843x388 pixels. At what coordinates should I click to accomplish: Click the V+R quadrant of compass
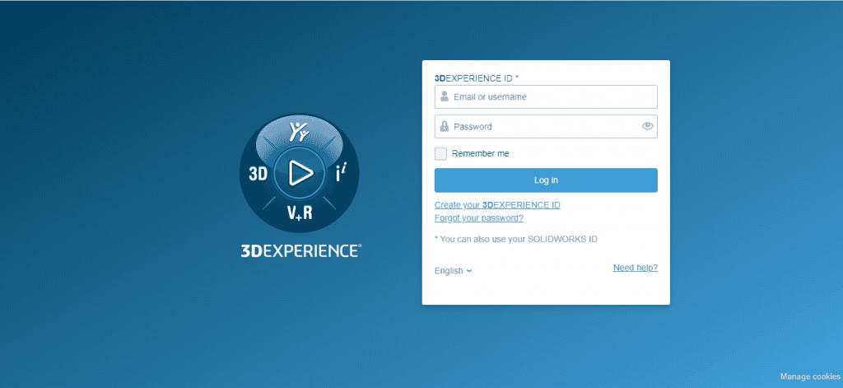pos(300,213)
